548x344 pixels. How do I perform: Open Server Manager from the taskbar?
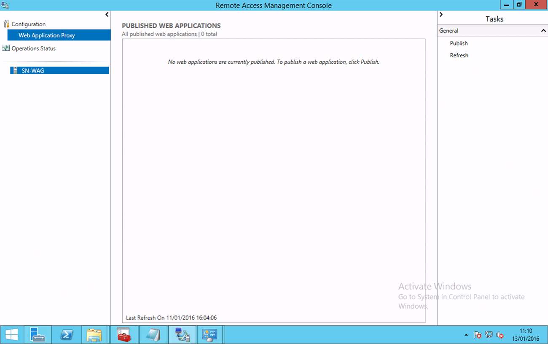pyautogui.click(x=38, y=335)
